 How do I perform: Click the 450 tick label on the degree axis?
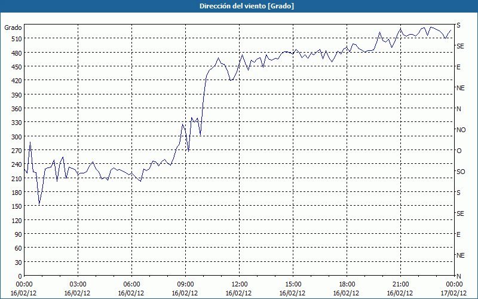(x=17, y=67)
